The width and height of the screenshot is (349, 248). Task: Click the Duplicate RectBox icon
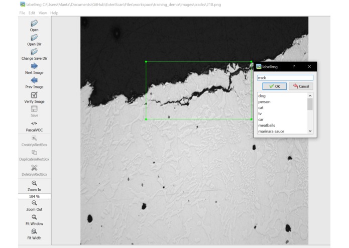point(34,152)
